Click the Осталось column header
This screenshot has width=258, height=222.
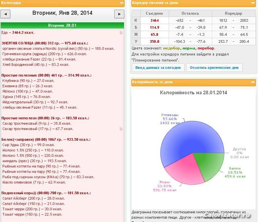[x=190, y=13]
